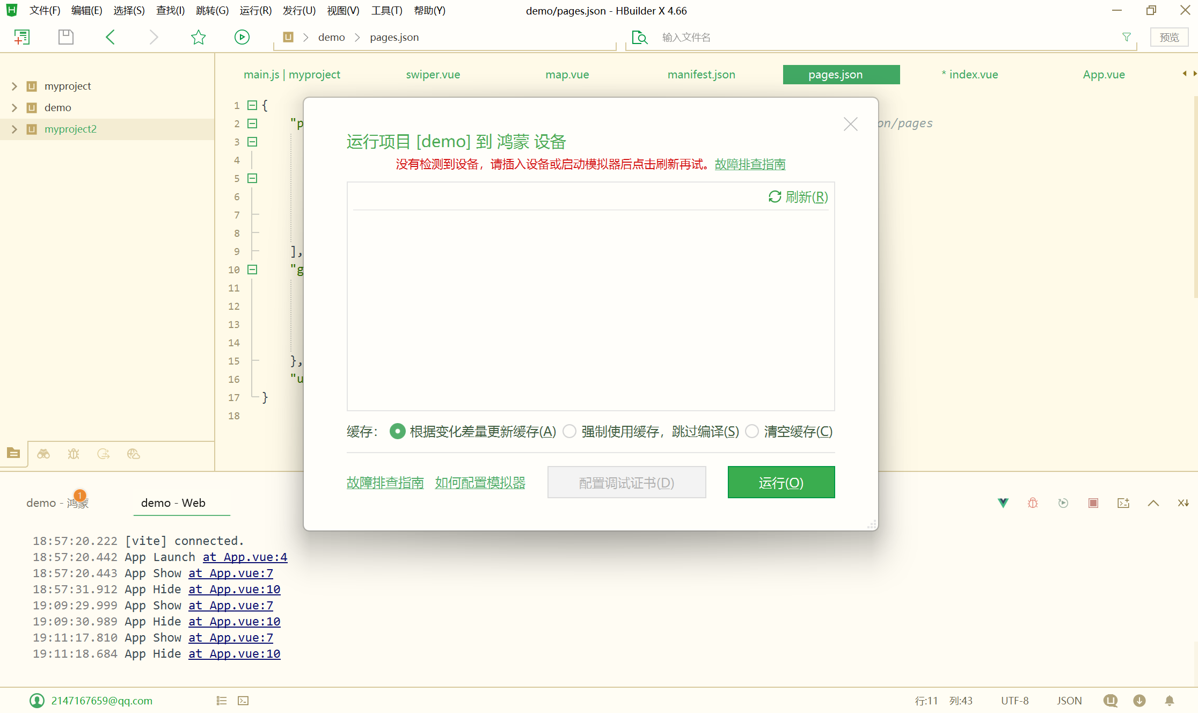This screenshot has width=1198, height=713.
Task: Switch to the swiper.vue tab
Action: click(x=433, y=75)
